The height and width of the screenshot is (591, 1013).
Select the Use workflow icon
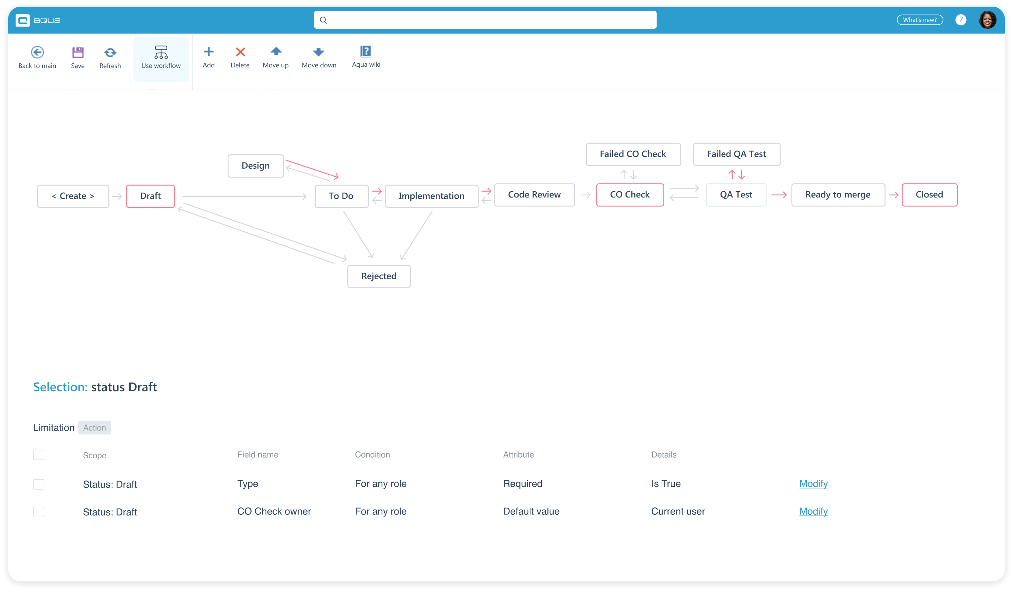(161, 53)
